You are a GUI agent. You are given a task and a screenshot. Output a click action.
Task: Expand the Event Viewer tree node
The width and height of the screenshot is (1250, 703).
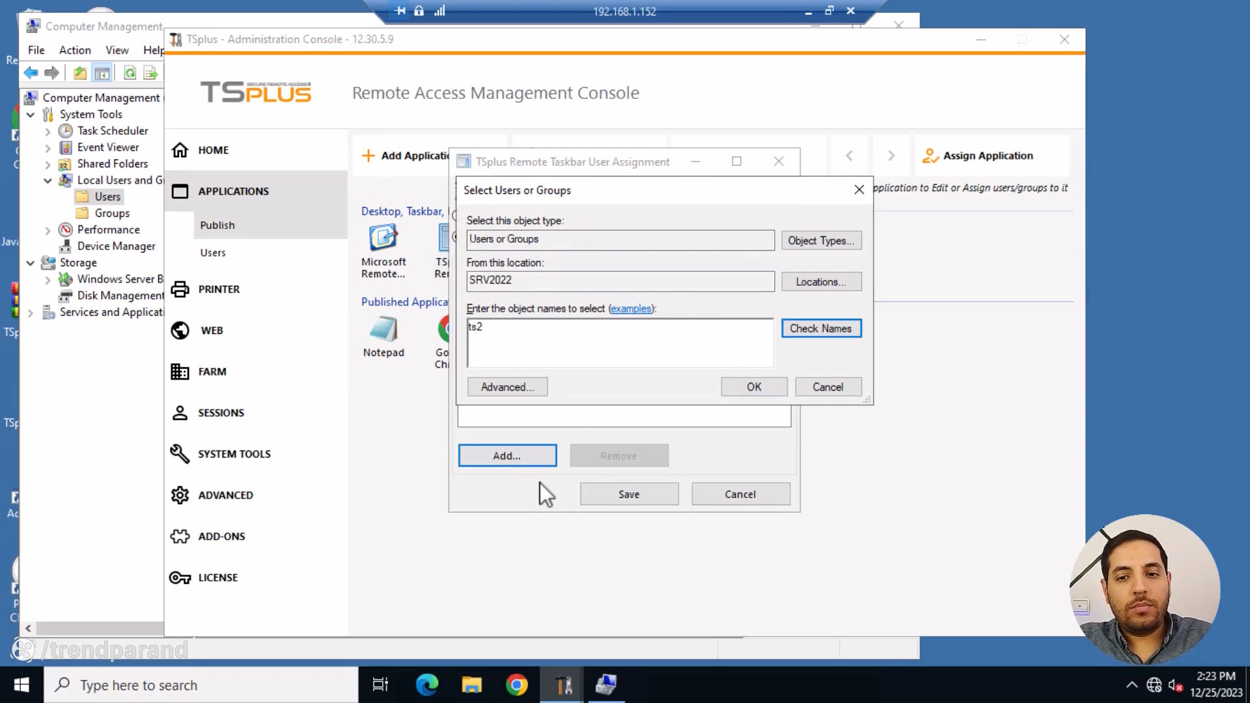(48, 148)
